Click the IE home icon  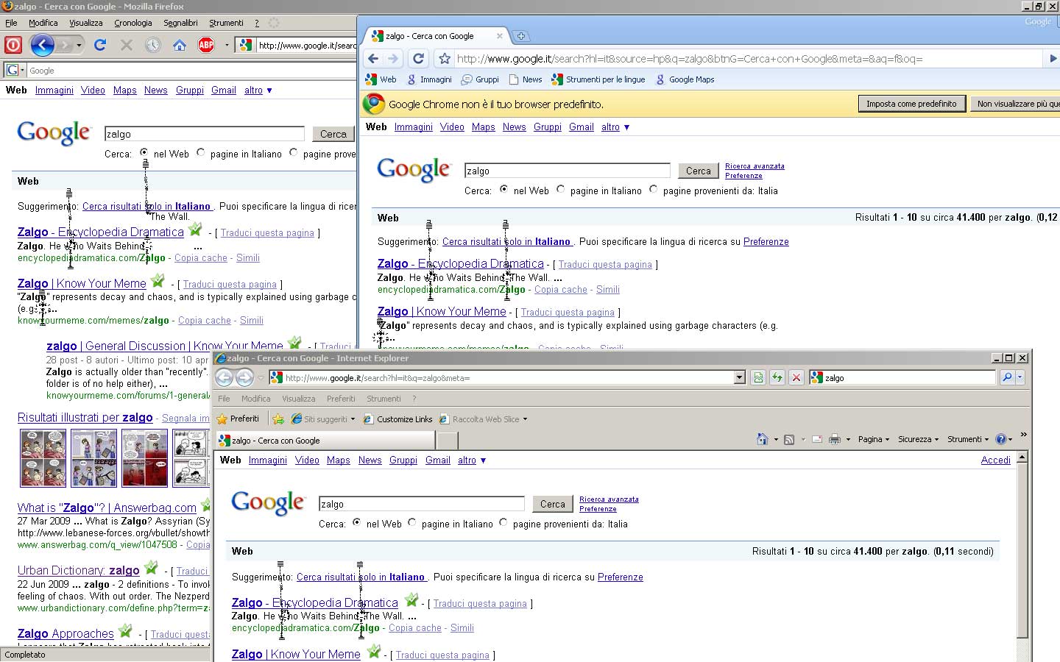pos(763,439)
